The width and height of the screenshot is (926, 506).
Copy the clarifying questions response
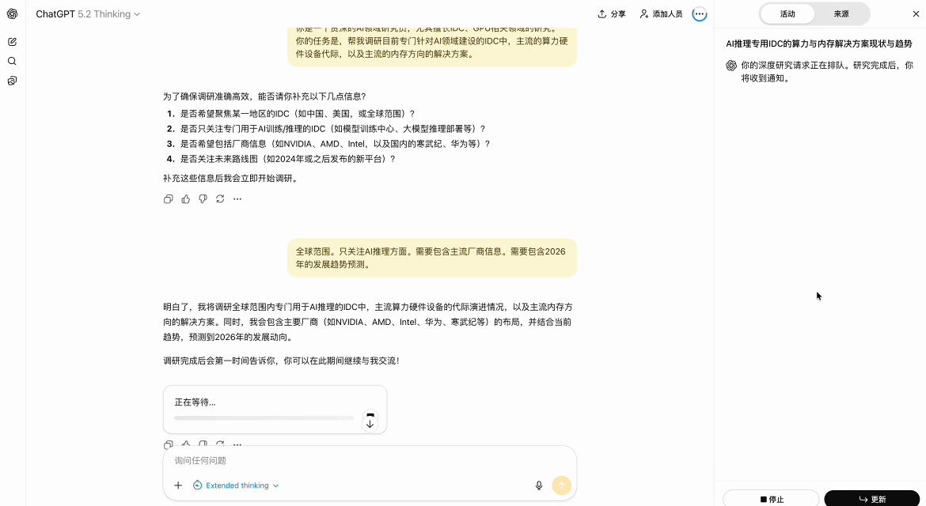pos(168,199)
